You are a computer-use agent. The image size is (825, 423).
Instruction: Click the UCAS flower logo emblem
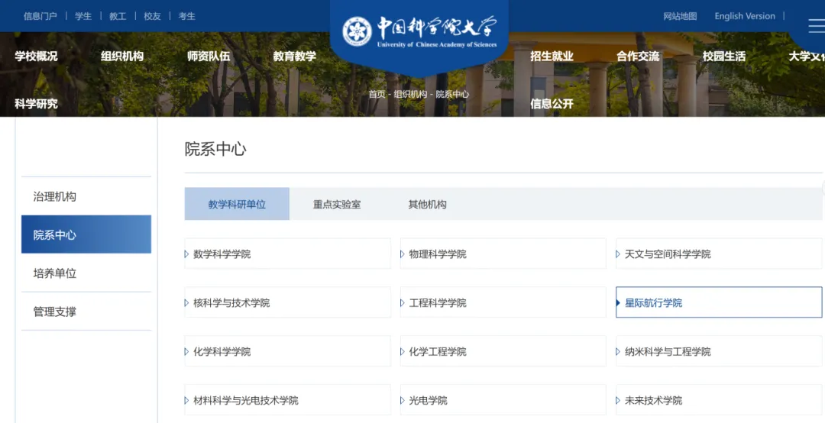point(357,31)
